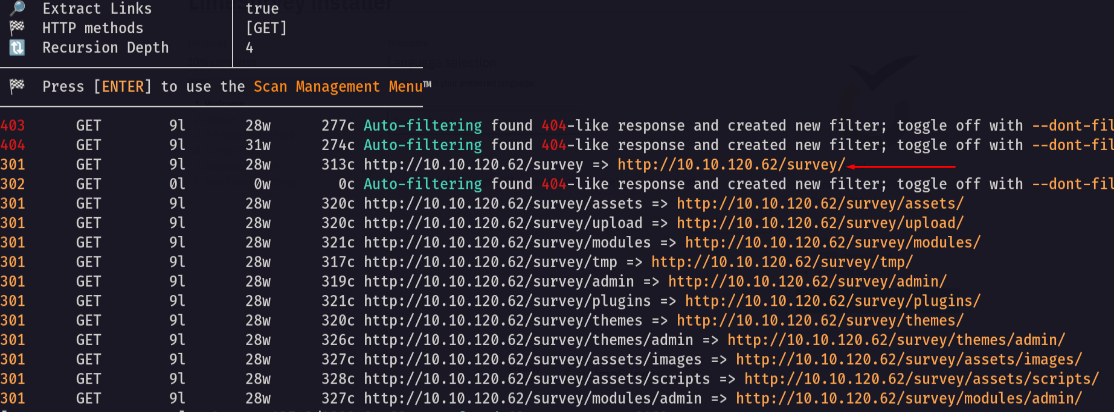The height and width of the screenshot is (412, 1114).
Task: Open the survey/plugins/ redirect URL
Action: click(x=832, y=301)
